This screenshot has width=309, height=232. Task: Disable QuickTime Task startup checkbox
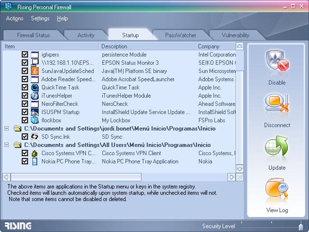tap(25, 87)
